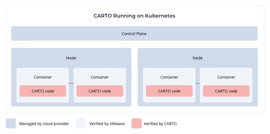
Task: Click the rightmost CARTO code box
Action: pos(226,91)
